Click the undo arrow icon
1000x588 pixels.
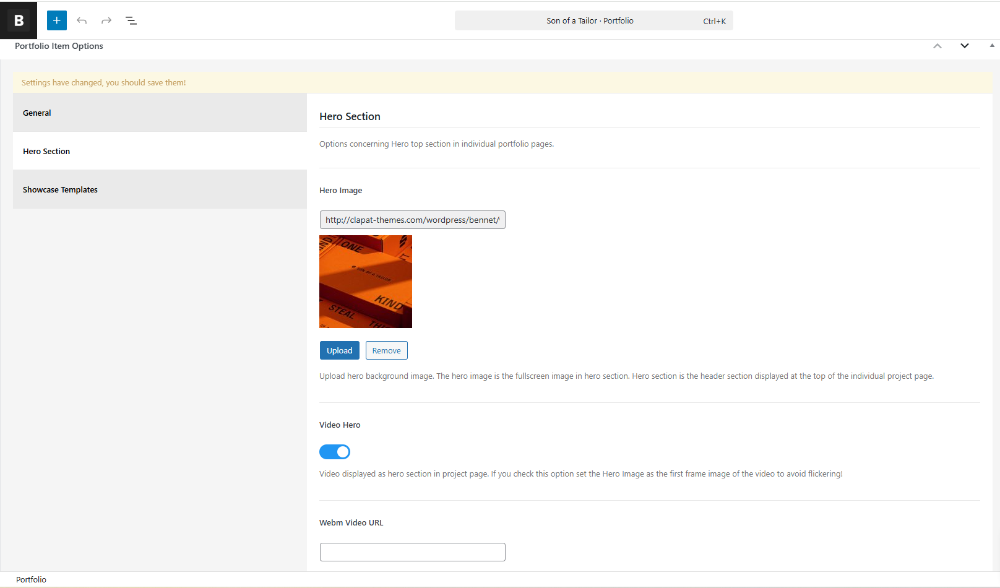coord(82,20)
